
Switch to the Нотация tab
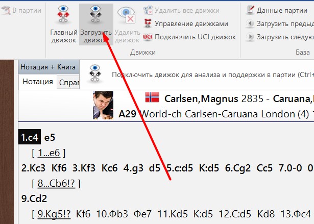tap(38, 82)
